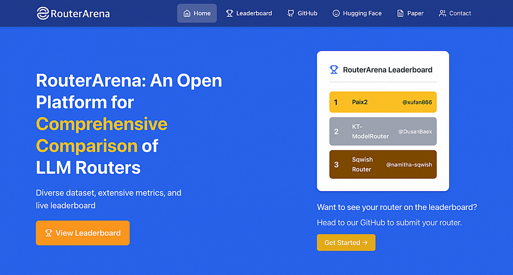
Task: Go to the Hugging Face nav item
Action: coord(357,13)
